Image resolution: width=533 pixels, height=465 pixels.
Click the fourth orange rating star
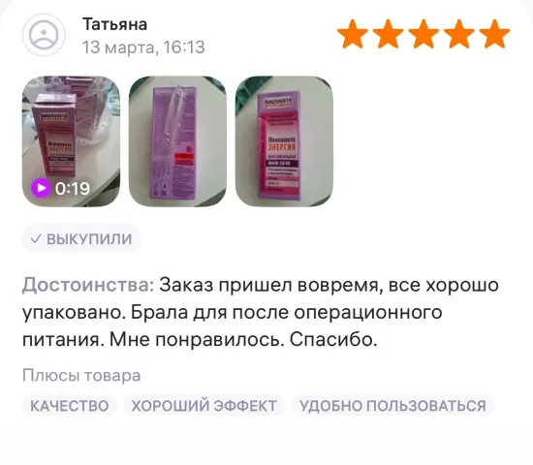(x=459, y=33)
